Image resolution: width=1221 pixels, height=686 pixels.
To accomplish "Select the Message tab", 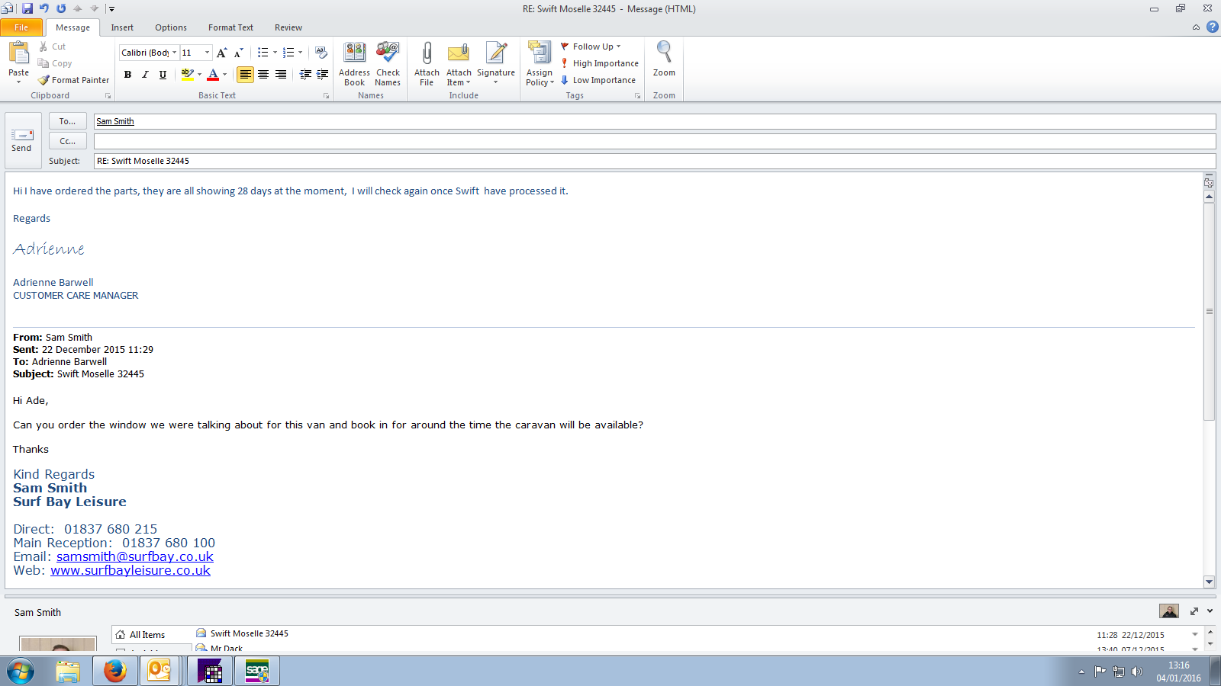I will [x=72, y=27].
